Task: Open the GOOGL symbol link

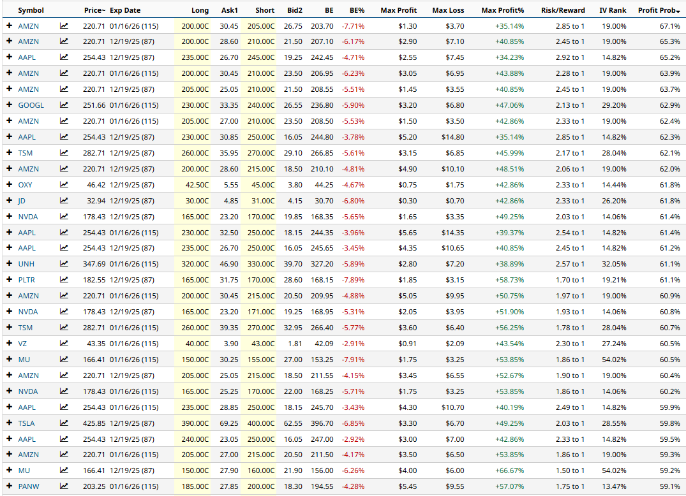Action: click(x=31, y=105)
